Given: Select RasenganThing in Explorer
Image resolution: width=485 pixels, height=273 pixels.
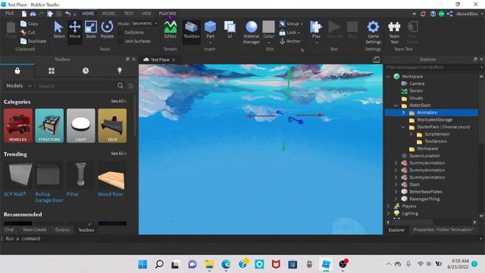Looking at the screenshot, I should (424, 199).
